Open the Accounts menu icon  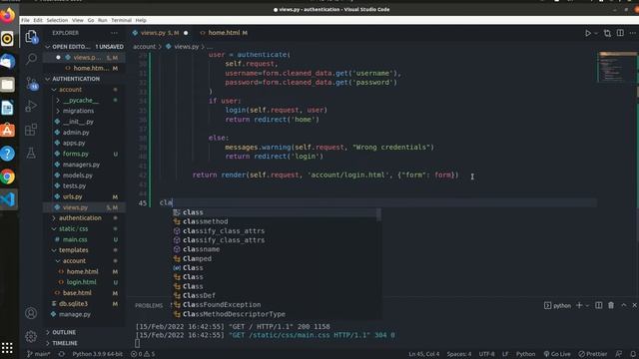point(31,313)
